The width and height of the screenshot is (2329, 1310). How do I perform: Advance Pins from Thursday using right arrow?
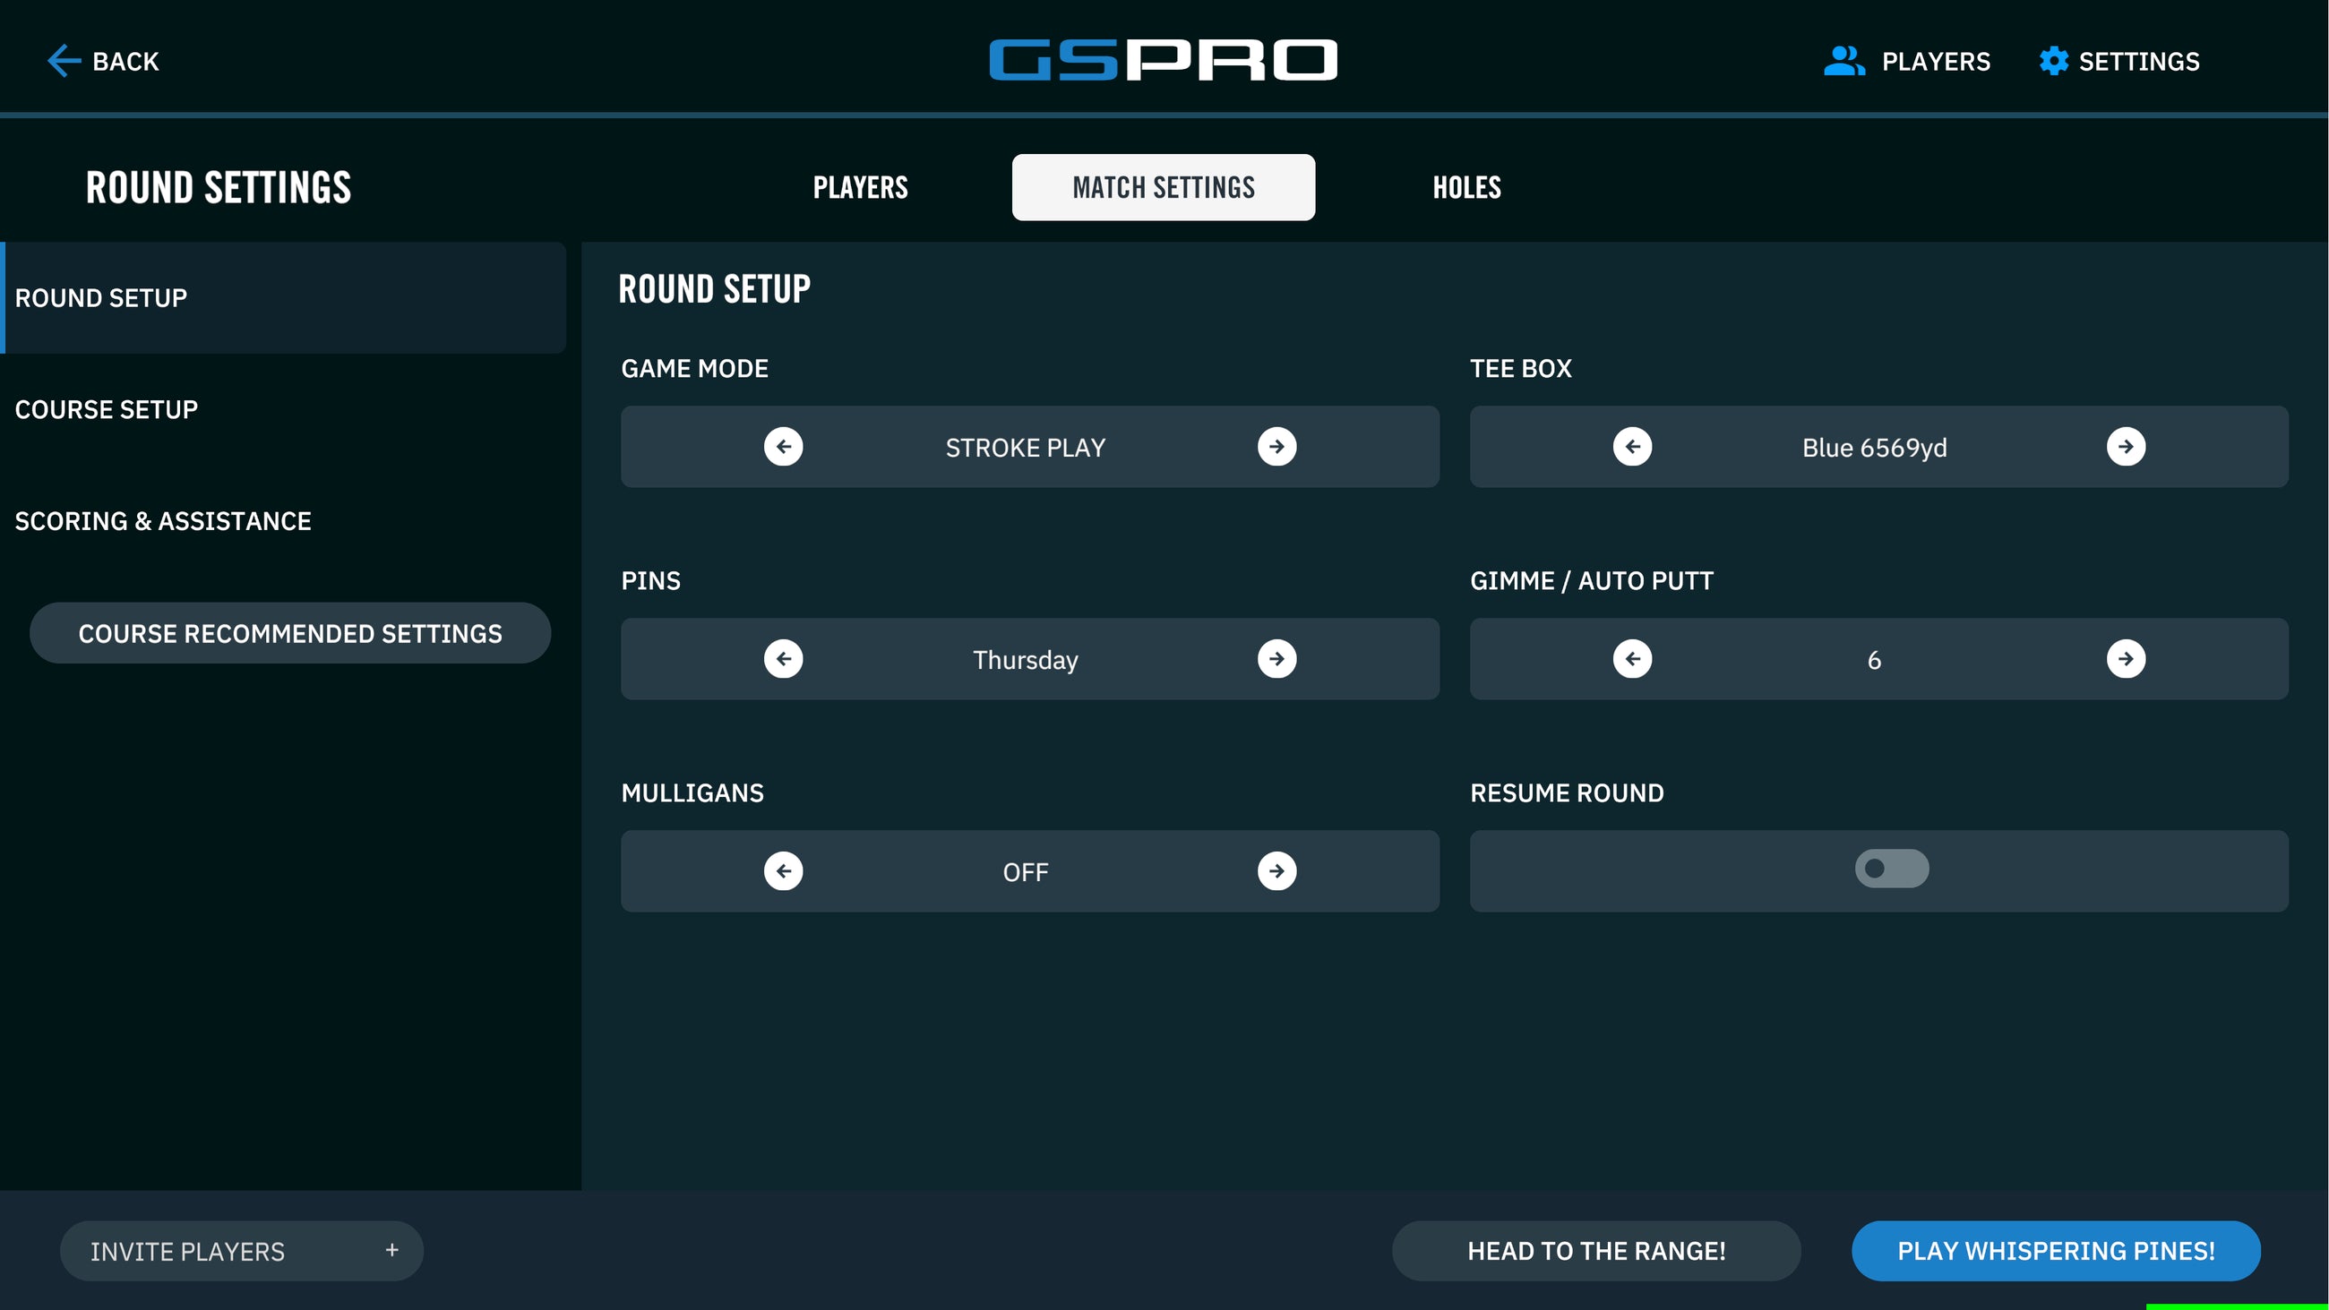point(1276,659)
